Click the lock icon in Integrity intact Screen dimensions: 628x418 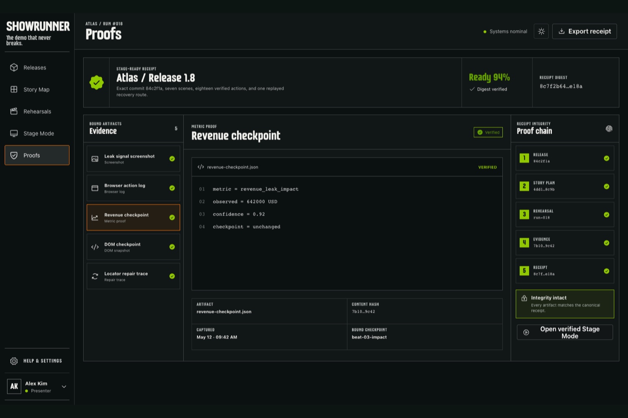(x=524, y=298)
